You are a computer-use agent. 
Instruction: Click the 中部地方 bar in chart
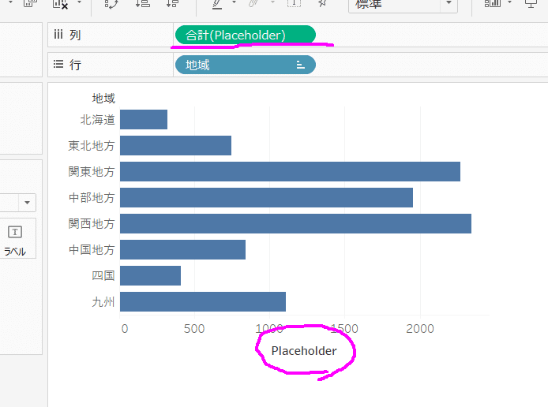tap(266, 197)
